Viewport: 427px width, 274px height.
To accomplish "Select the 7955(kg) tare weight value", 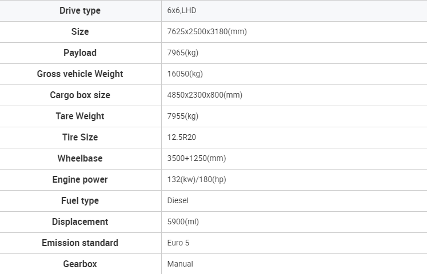I will click(183, 116).
